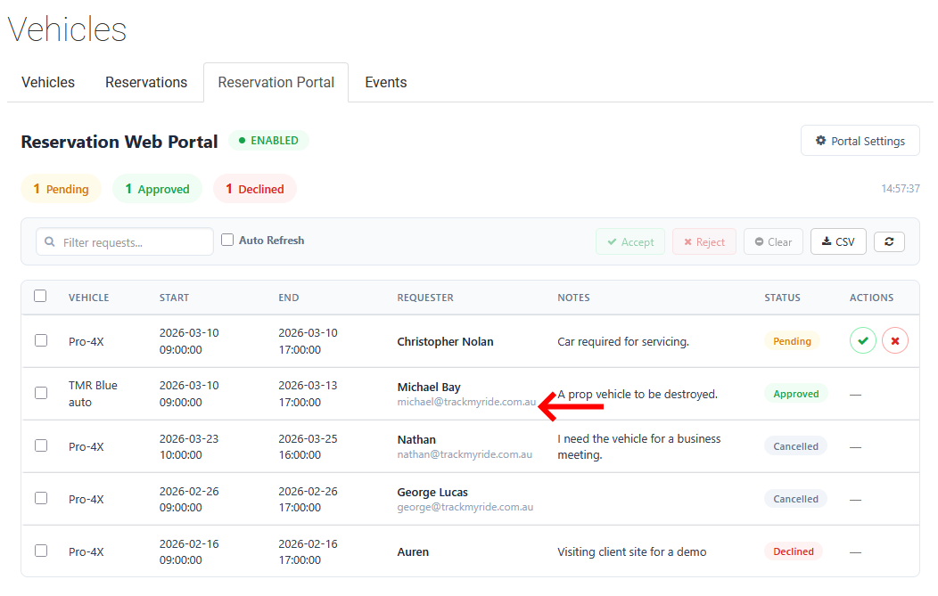Screen dimensions: 938x596
Task: Click the Accept toolbar button
Action: pyautogui.click(x=629, y=241)
